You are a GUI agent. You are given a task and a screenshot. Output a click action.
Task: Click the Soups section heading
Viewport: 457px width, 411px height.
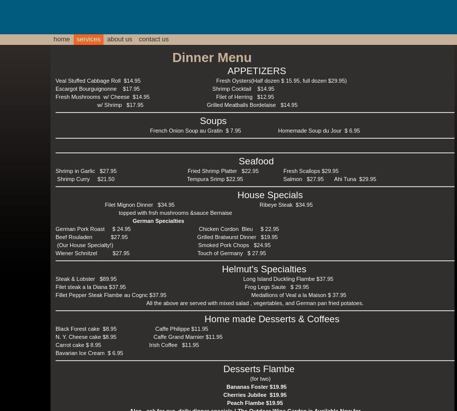(213, 121)
